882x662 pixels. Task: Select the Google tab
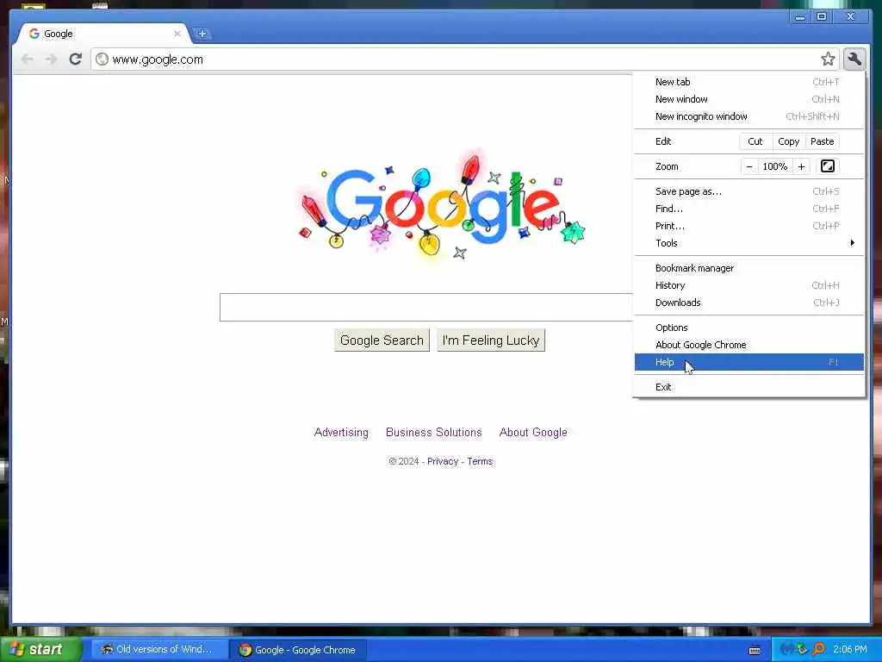click(x=103, y=34)
